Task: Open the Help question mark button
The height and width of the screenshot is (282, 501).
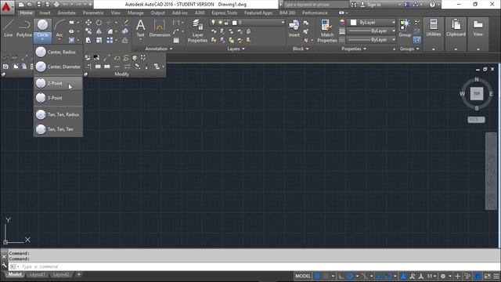Action: (x=432, y=5)
